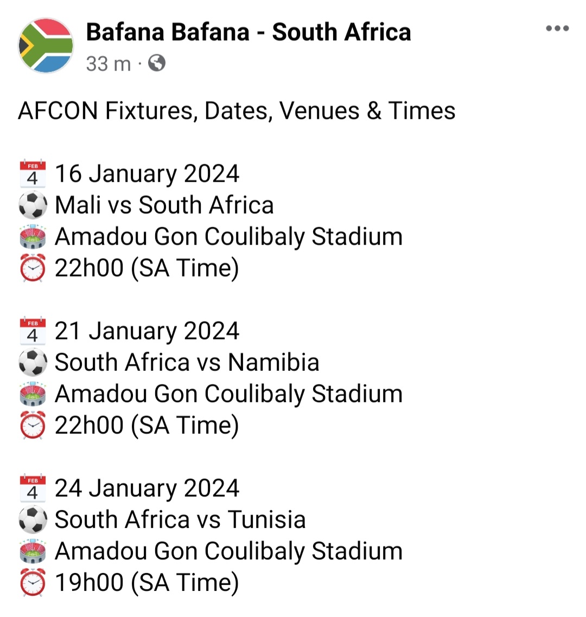Click the calendar emoji beside 16 January 2024

point(33,174)
